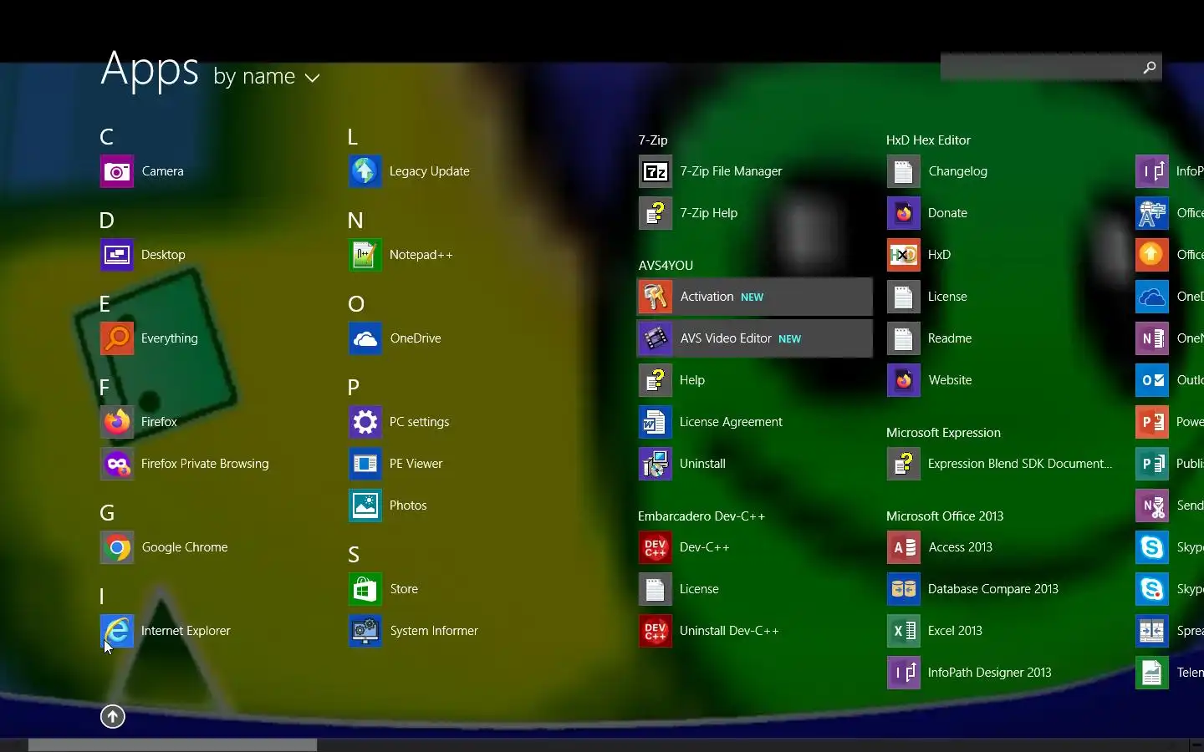Viewport: 1204px width, 752px height.
Task: Open the OneDrive cloud icon under O
Action: 365,338
